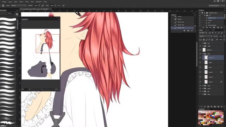The height and width of the screenshot is (127, 226).
Task: Collapse the Hair layer group
Action: pyautogui.click(x=203, y=54)
